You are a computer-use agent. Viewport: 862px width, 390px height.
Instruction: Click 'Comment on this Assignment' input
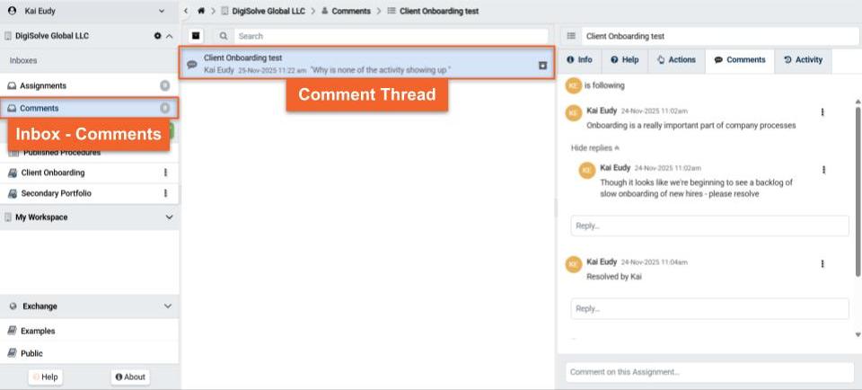709,372
